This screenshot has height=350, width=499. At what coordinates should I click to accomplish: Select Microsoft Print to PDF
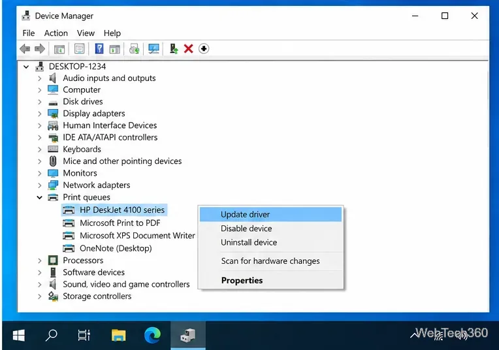pyautogui.click(x=120, y=223)
